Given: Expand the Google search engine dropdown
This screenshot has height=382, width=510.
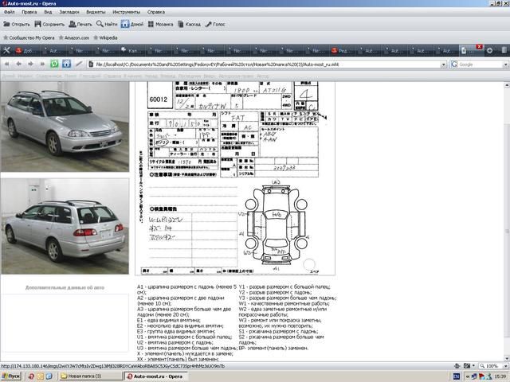Looking at the screenshot, I should tap(505, 64).
